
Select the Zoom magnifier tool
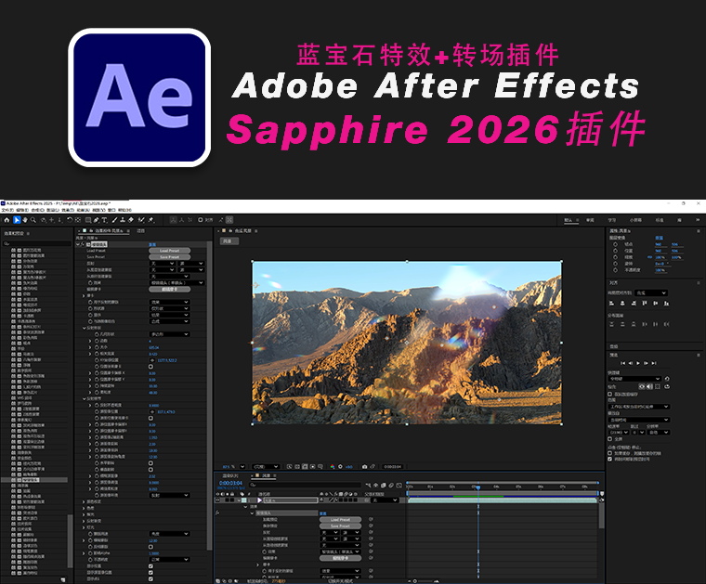[33, 220]
